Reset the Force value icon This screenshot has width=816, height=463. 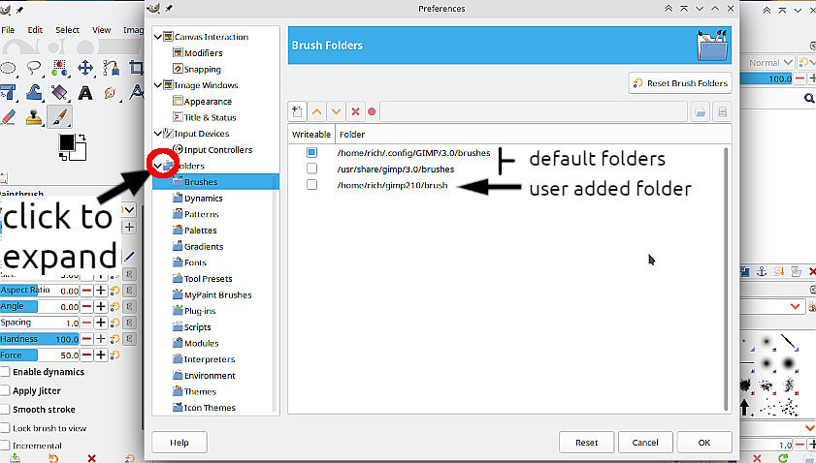(114, 355)
